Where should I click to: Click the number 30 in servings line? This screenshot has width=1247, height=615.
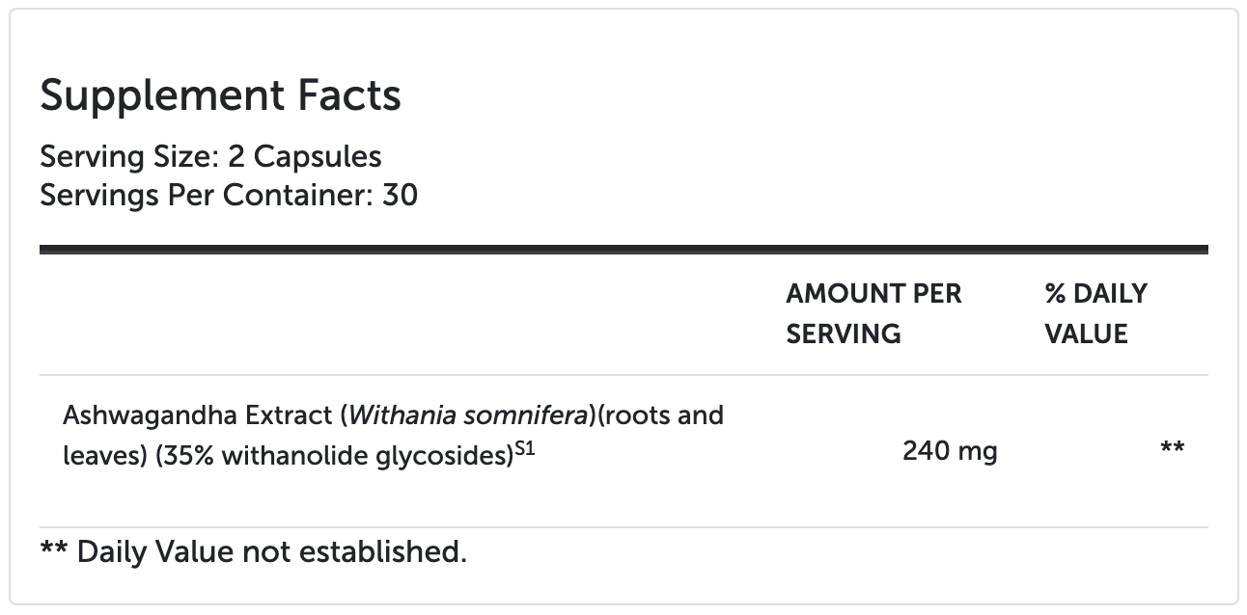click(400, 196)
